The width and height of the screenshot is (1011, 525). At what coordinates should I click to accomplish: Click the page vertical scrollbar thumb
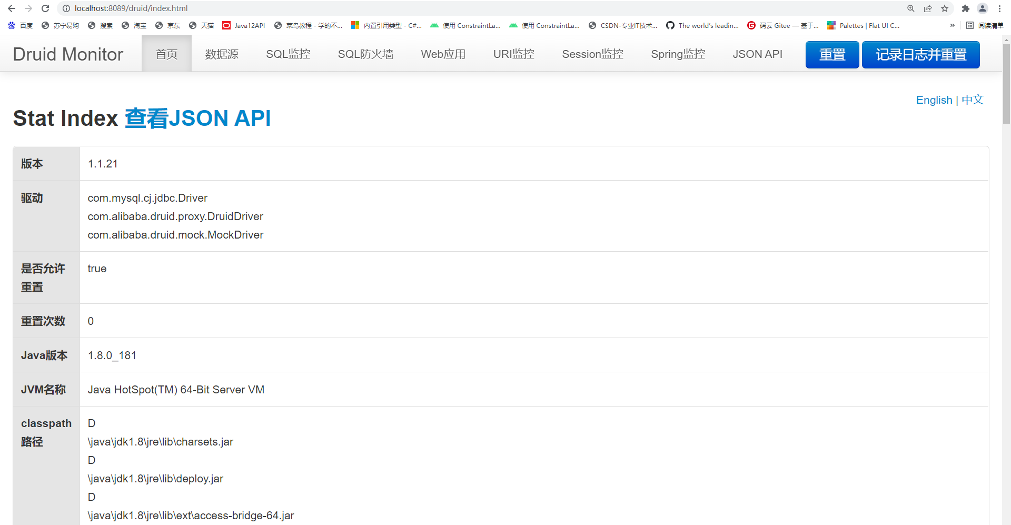click(1006, 83)
